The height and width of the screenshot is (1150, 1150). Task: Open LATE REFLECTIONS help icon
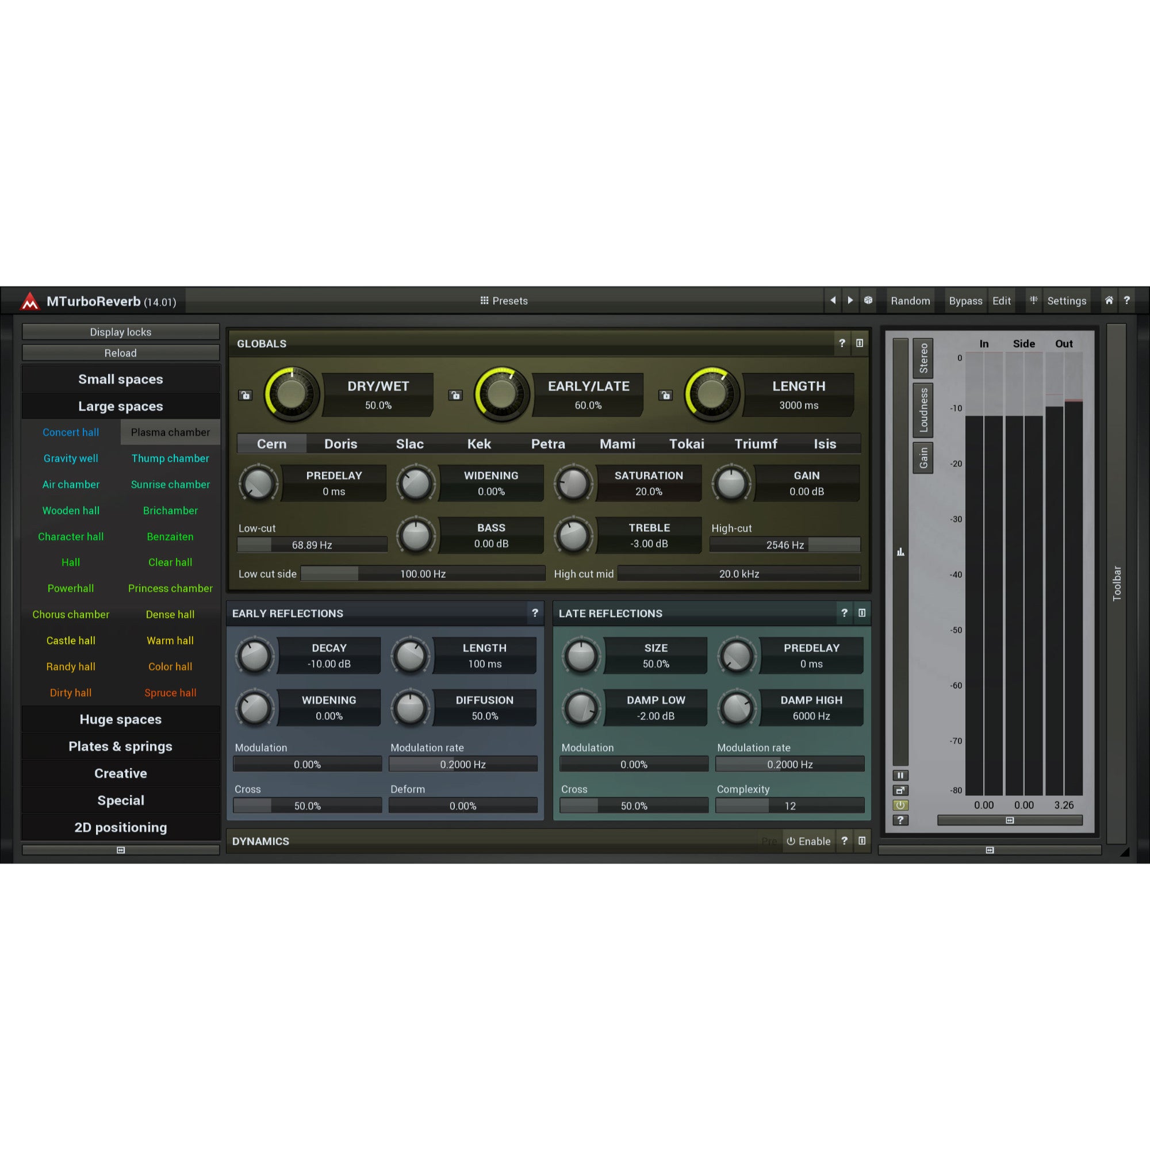click(844, 612)
